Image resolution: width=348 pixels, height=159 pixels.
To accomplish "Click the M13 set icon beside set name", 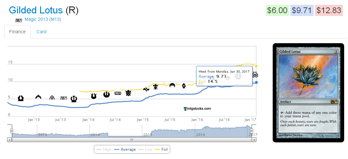I will 19,20.
